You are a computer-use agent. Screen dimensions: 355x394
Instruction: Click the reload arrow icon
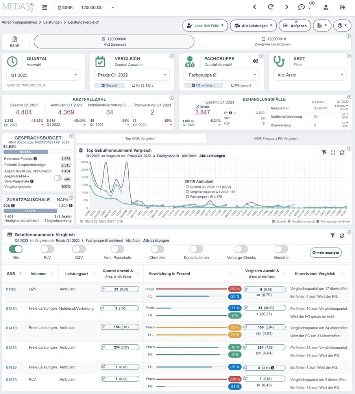click(x=271, y=7)
